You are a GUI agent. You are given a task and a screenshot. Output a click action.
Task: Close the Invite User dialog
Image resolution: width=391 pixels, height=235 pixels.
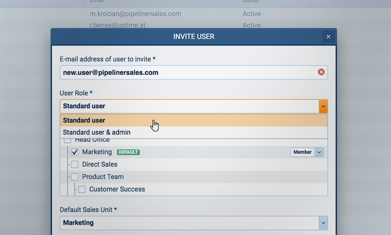[x=328, y=36]
